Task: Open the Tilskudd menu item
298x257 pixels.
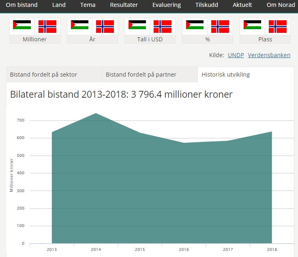Action: (207, 5)
